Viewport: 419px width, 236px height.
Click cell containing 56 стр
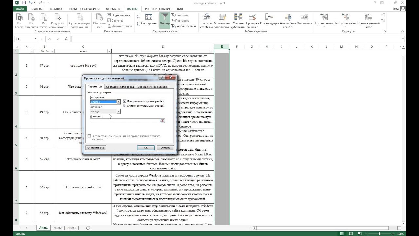pos(44,187)
